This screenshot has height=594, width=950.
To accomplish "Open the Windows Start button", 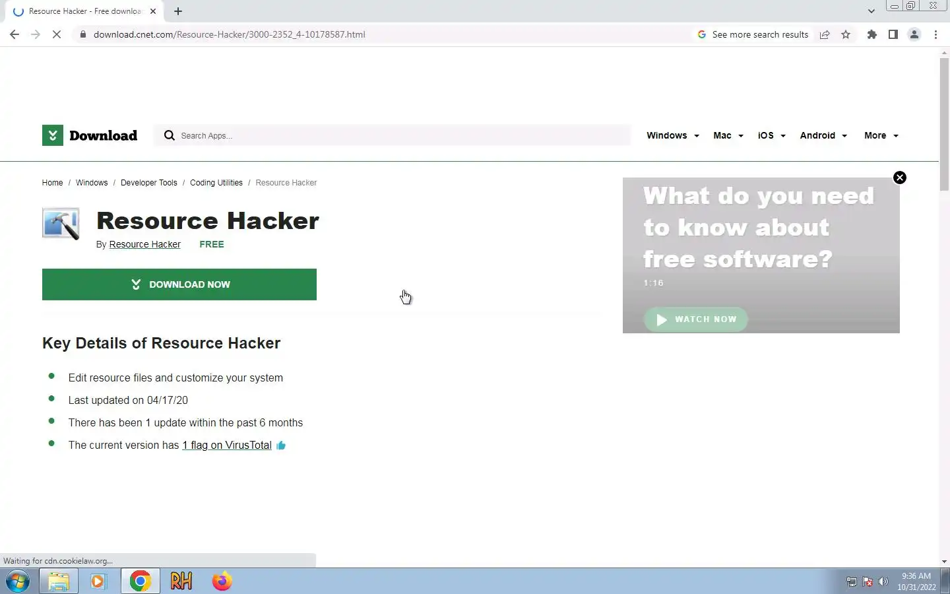I will click(18, 581).
